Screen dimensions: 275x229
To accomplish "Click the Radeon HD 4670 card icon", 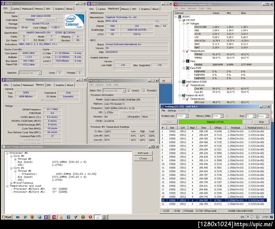I will pyautogui.click(x=183, y=95).
